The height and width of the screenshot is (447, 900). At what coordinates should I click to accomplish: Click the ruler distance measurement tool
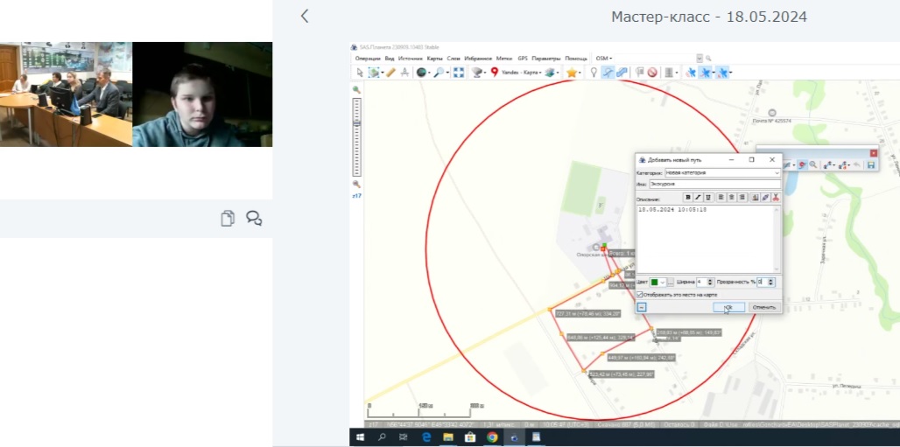pyautogui.click(x=390, y=73)
